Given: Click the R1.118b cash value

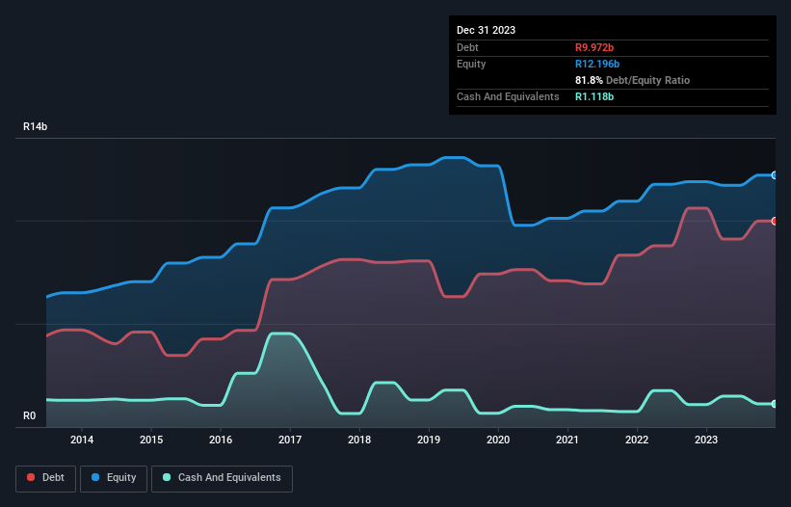Looking at the screenshot, I should pyautogui.click(x=594, y=96).
